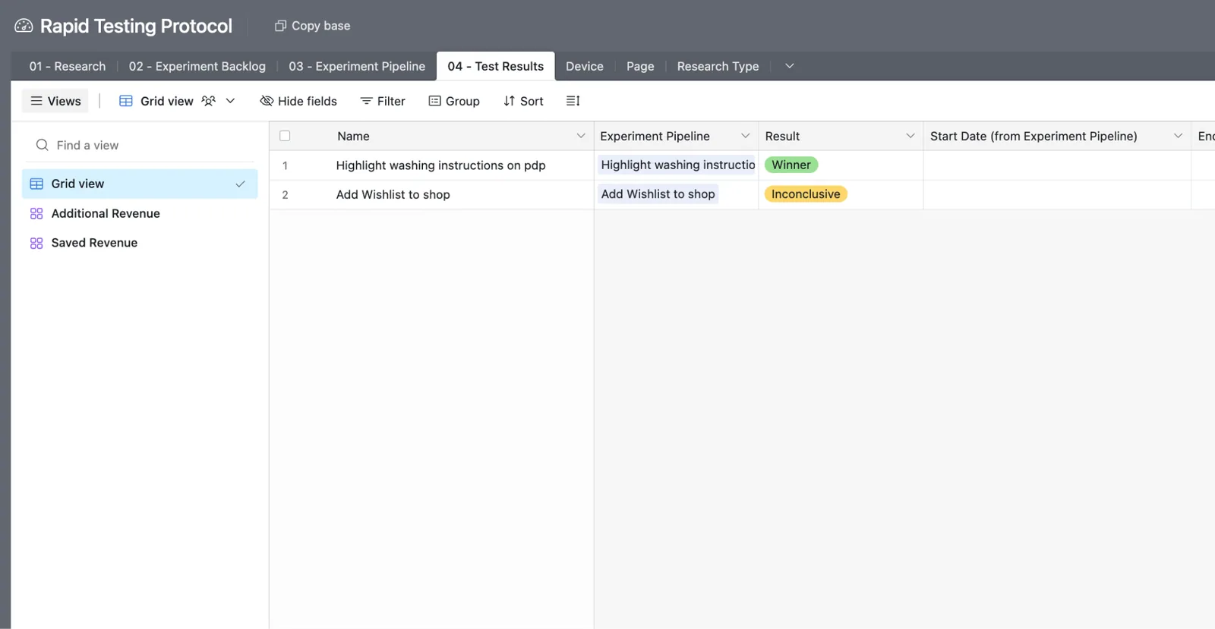This screenshot has width=1215, height=629.
Task: Switch to the Research Type tab
Action: (x=718, y=66)
